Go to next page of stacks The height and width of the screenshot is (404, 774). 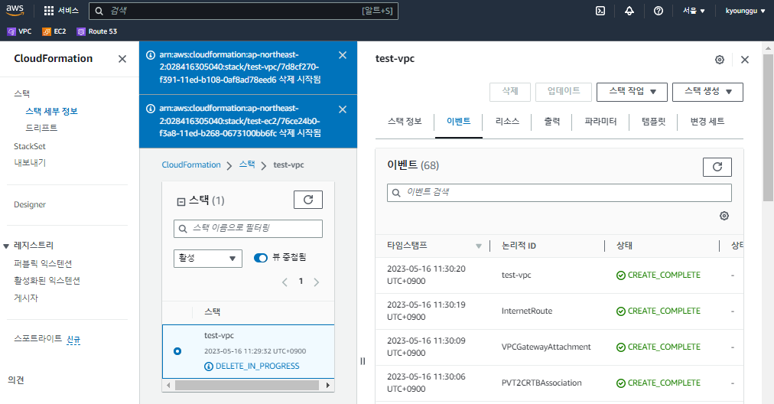[x=317, y=282]
